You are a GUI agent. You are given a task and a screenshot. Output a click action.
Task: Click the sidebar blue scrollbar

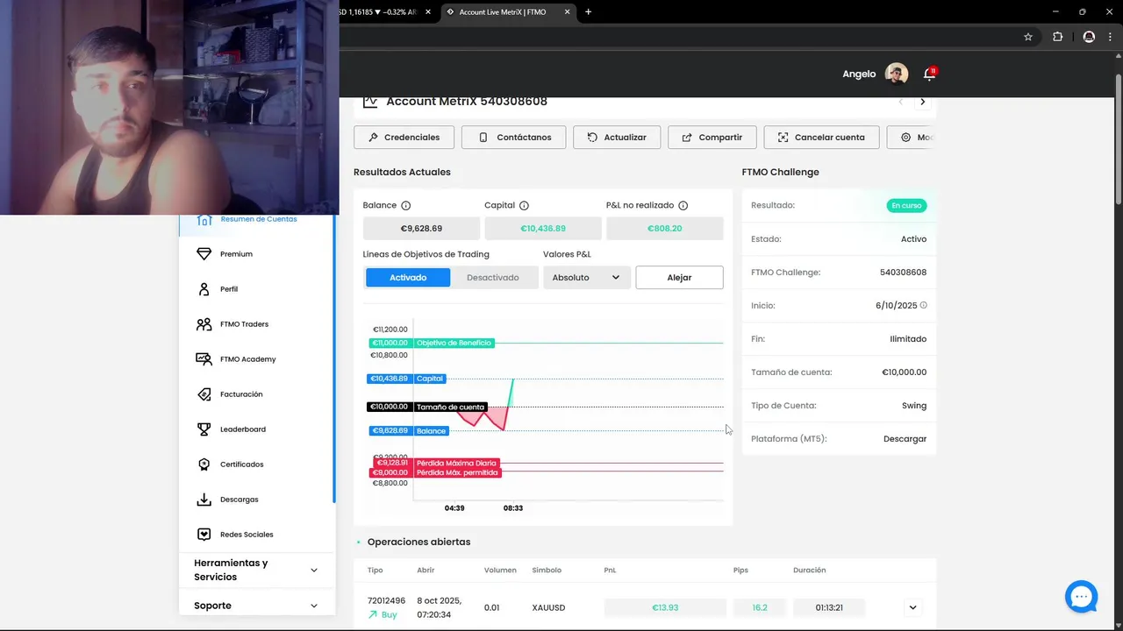click(333, 359)
